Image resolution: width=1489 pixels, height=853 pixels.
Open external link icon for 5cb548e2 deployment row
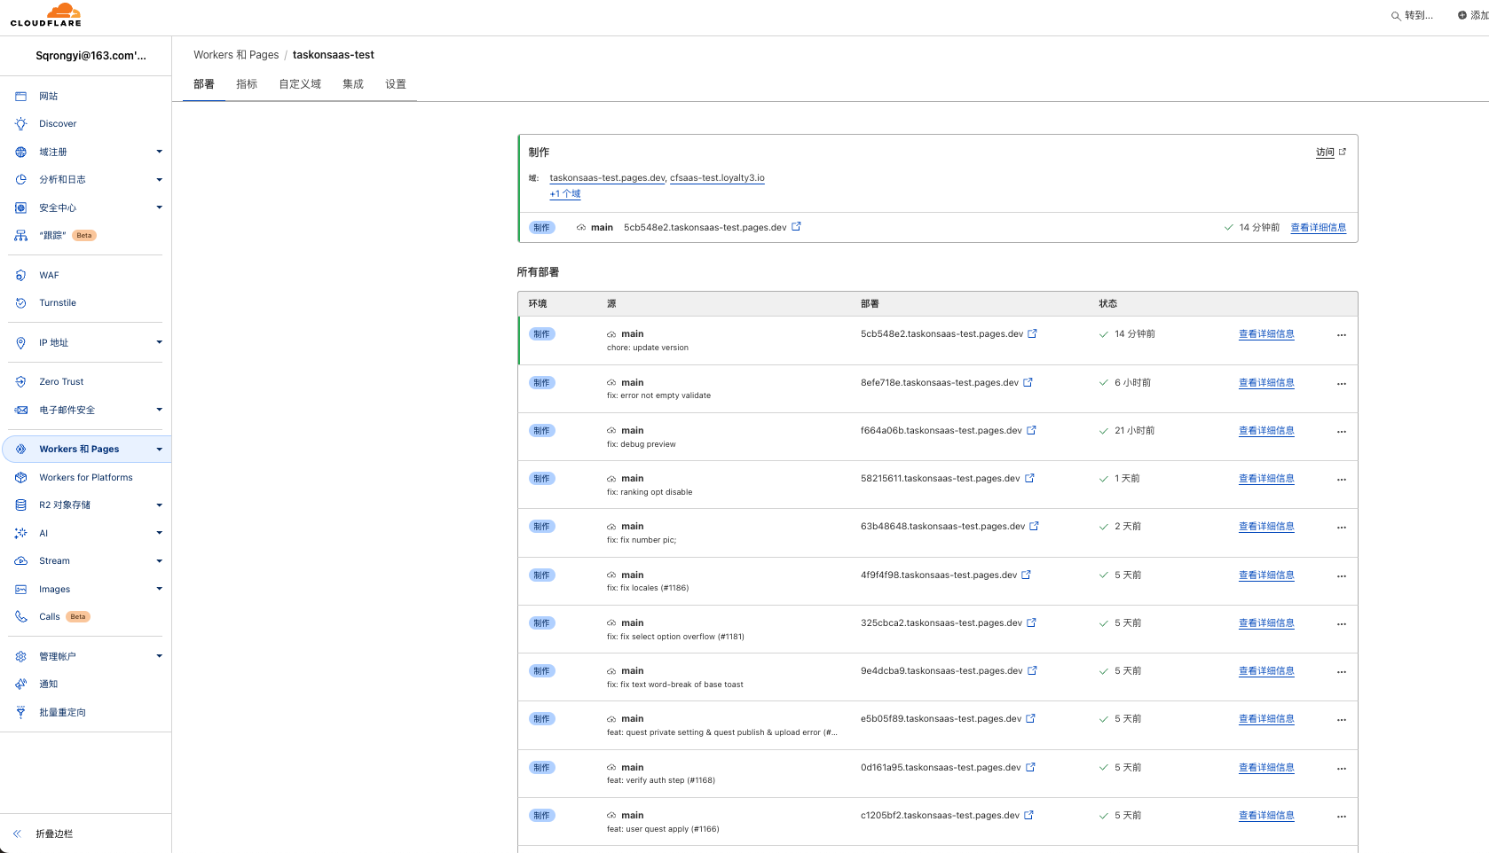1032,334
